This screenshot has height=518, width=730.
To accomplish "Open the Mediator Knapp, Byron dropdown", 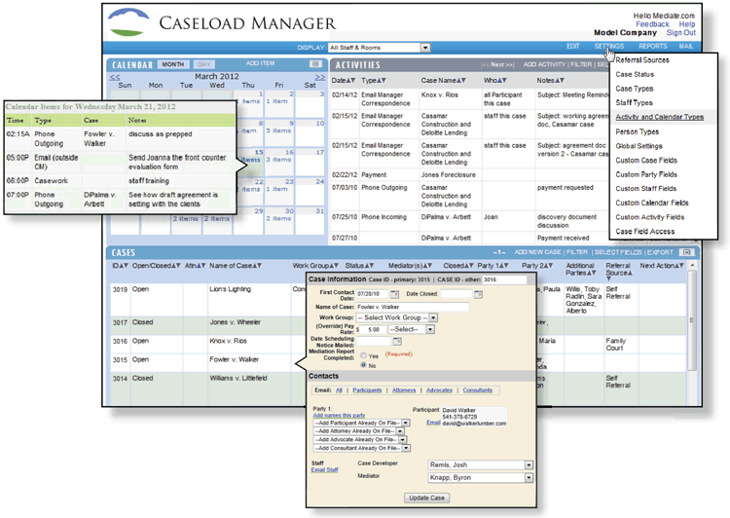I will pos(529,478).
